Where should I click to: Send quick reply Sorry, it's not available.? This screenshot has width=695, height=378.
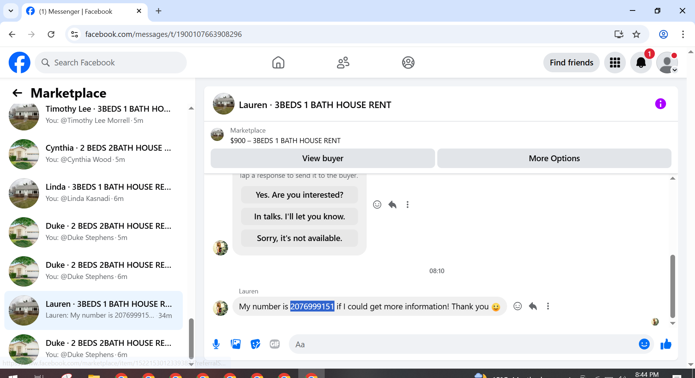(299, 238)
